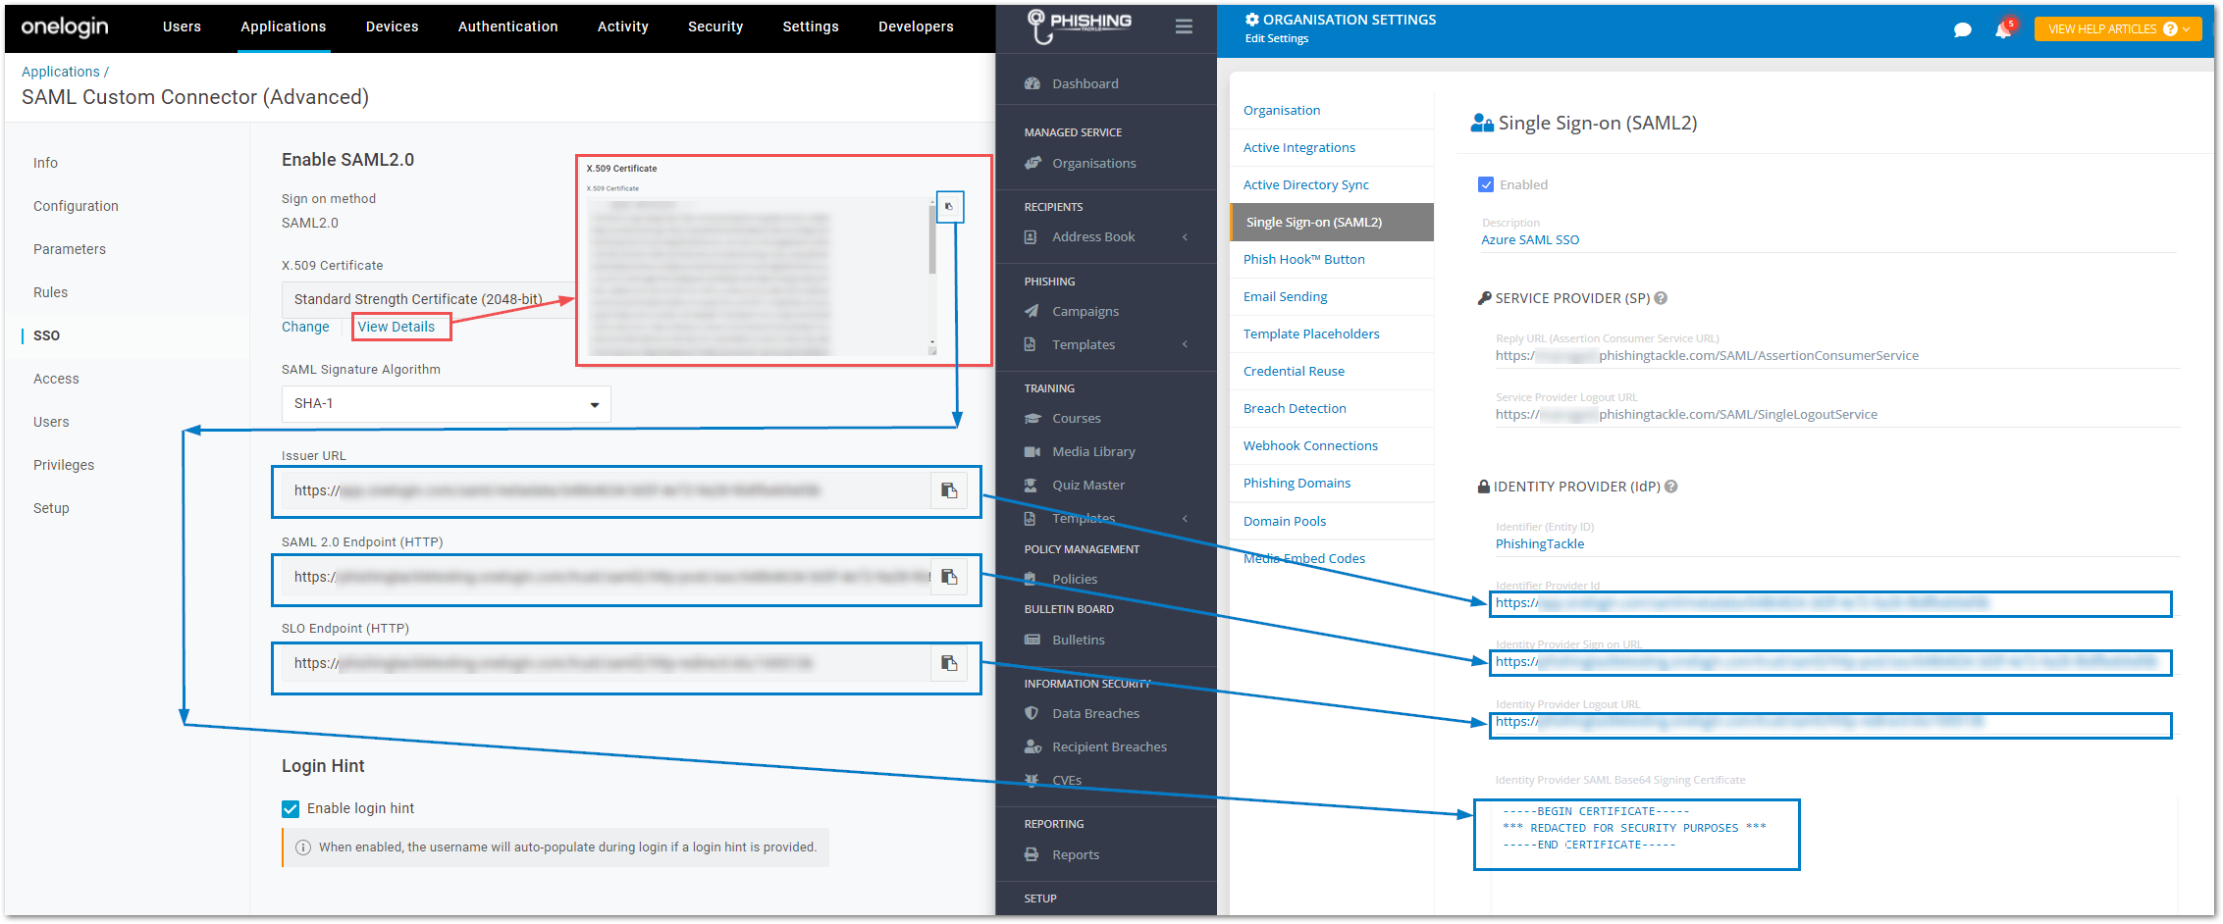
Task: Toggle the SSO Enabled checkbox
Action: 1486,184
